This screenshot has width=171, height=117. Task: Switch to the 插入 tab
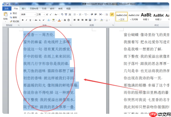click(24, 9)
